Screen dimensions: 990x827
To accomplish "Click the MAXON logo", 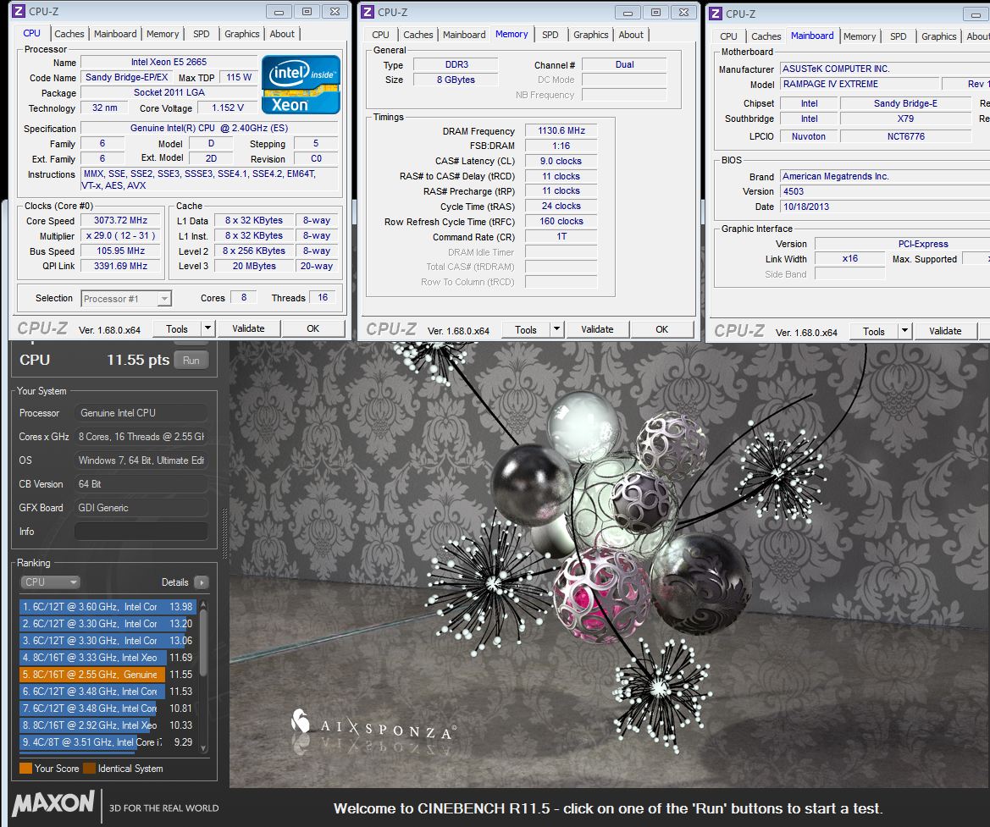I will click(53, 803).
